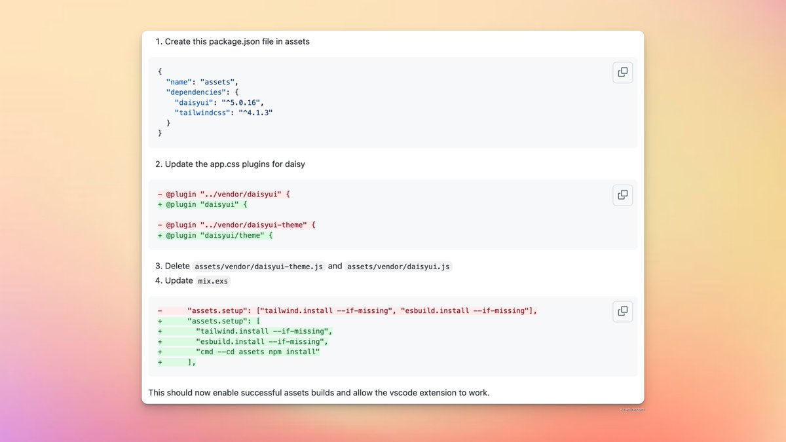Click step 2 text about updating app.css plugins

click(x=230, y=164)
